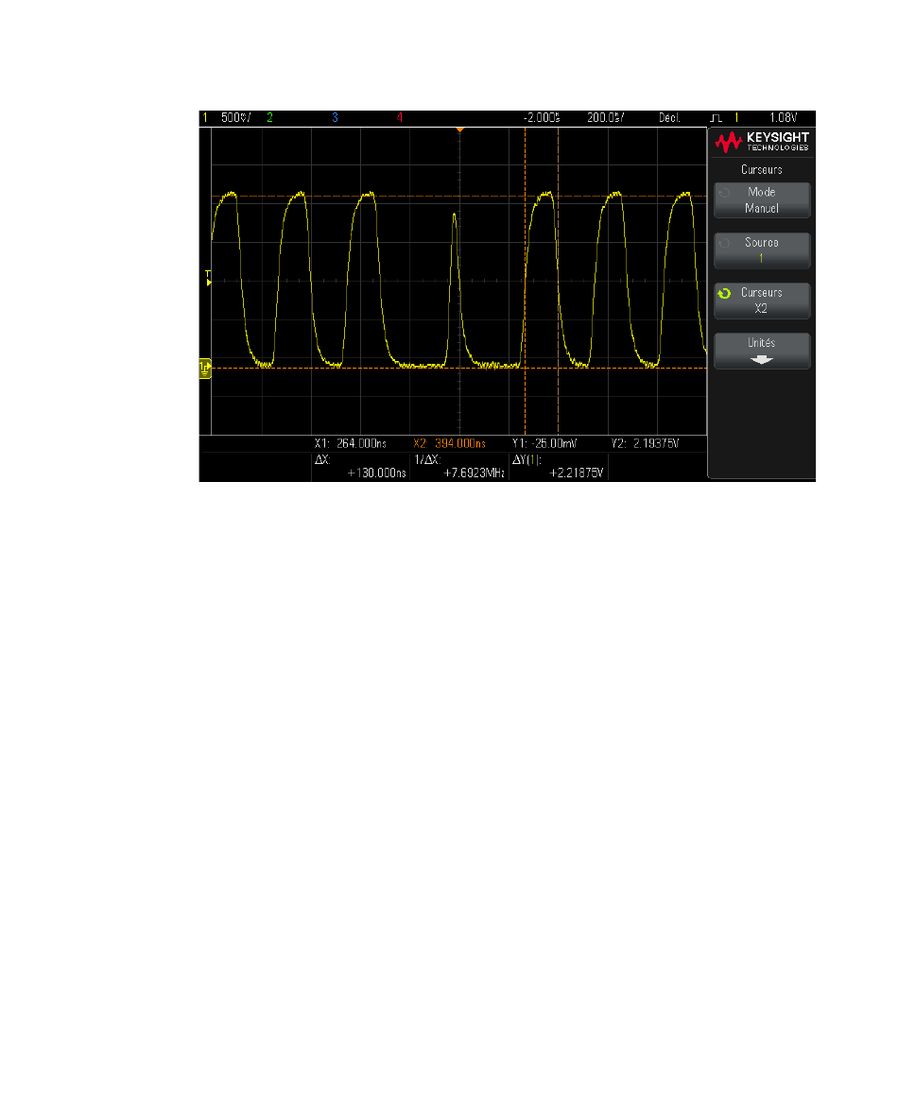898x1101 pixels.
Task: Click the Curseurs menu title
Action: click(x=761, y=170)
